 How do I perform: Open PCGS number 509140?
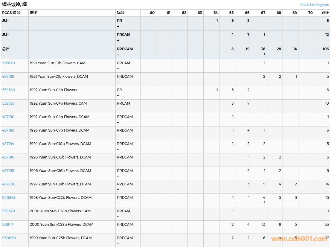pos(8,63)
